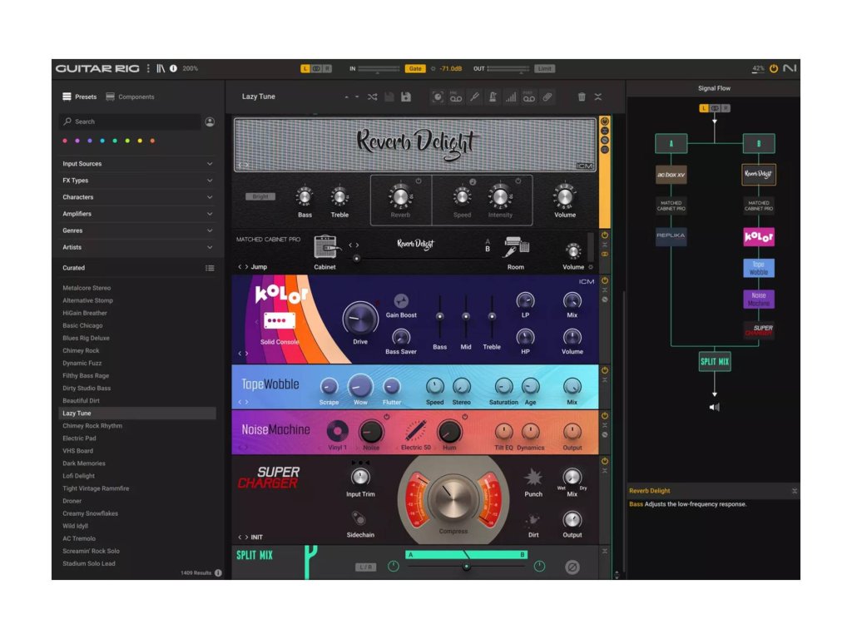Toggle Matched Cabinet Pro power
This screenshot has width=852, height=639.
coord(605,235)
